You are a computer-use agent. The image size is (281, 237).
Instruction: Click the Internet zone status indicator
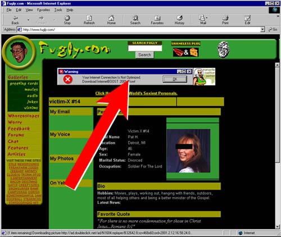click(x=247, y=233)
